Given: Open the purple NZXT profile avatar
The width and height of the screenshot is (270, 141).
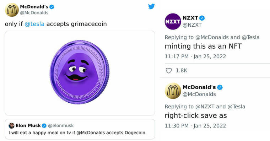Looking at the screenshot, I should click(173, 22).
